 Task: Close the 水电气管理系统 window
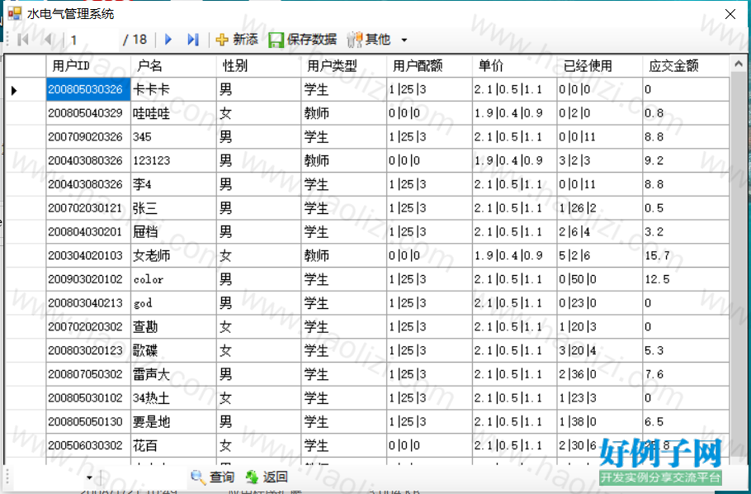(730, 14)
